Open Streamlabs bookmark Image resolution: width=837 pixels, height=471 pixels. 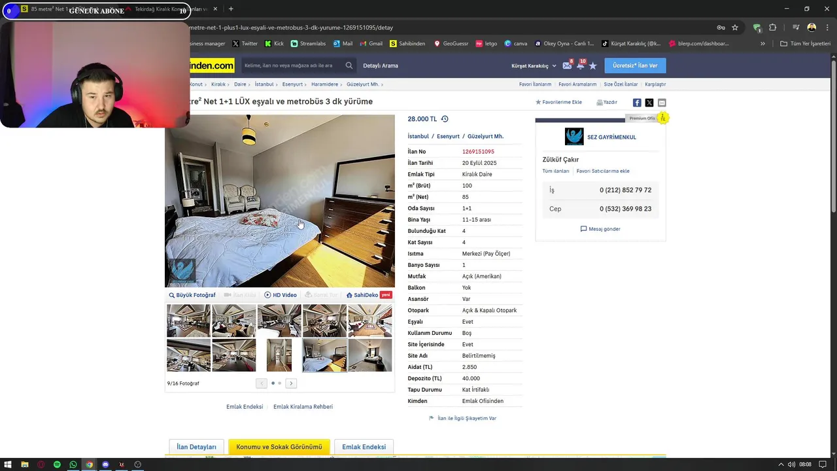308,44
